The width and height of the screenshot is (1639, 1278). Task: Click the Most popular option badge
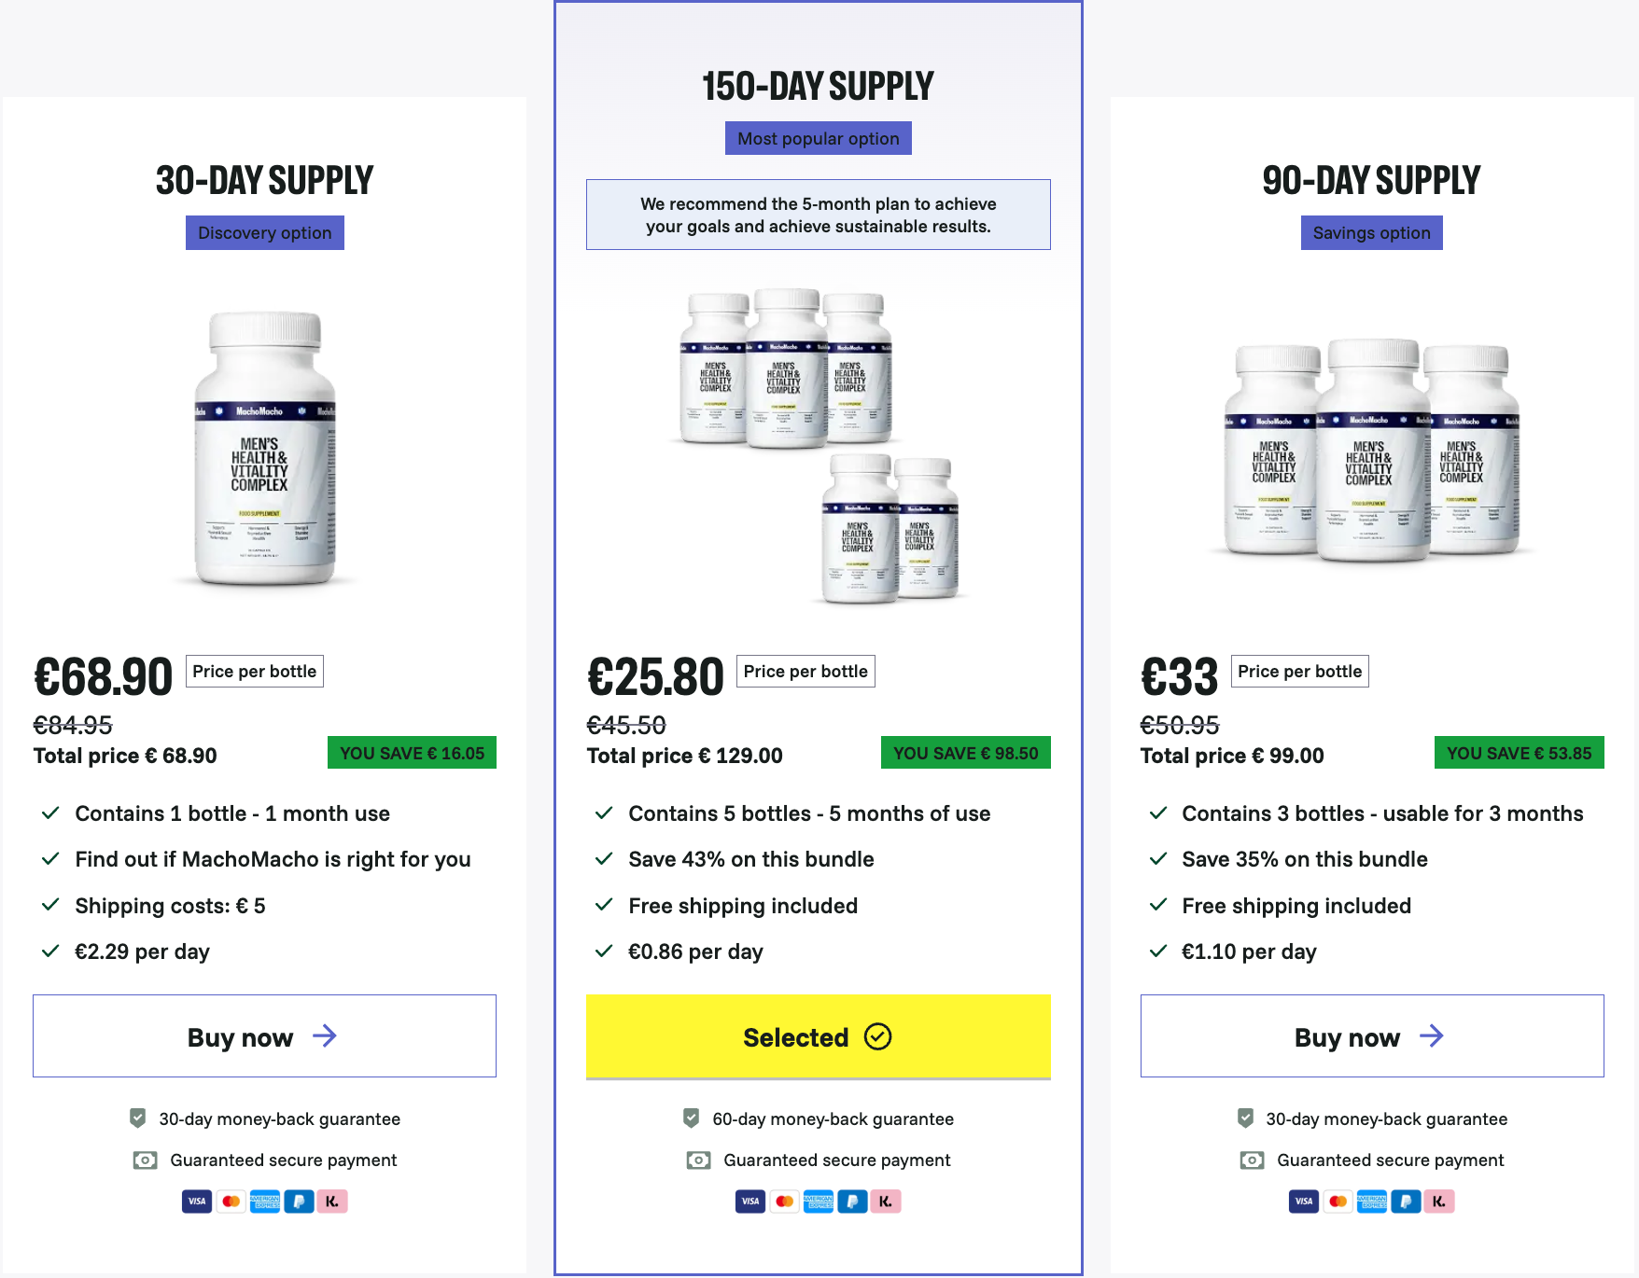pyautogui.click(x=819, y=139)
